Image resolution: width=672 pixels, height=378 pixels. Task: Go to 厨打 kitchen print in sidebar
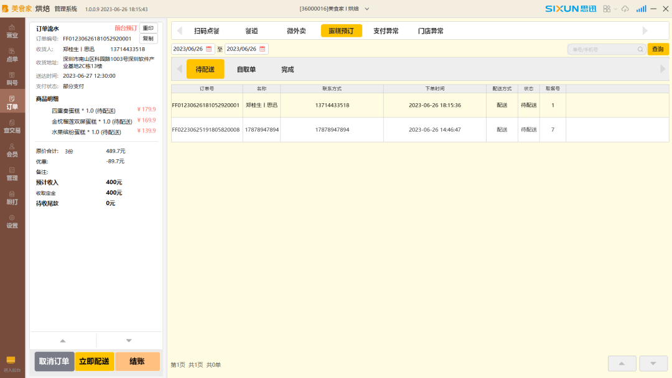pyautogui.click(x=12, y=198)
